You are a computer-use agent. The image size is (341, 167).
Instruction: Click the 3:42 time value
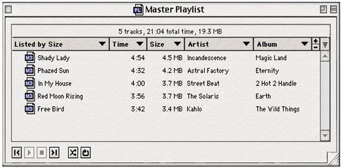[x=138, y=109]
